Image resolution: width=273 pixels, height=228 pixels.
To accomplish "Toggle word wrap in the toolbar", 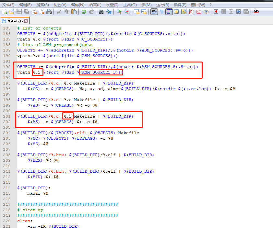I will (154, 12).
